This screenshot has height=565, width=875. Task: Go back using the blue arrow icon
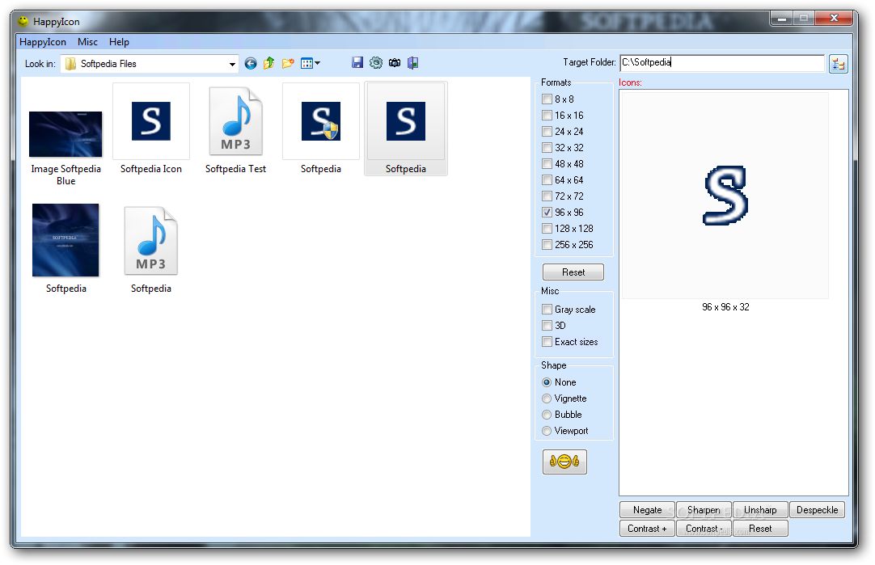[x=251, y=64]
